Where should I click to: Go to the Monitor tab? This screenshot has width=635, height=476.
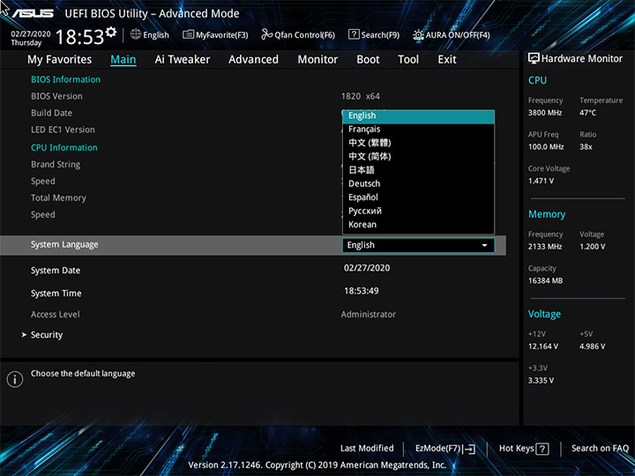coord(317,60)
